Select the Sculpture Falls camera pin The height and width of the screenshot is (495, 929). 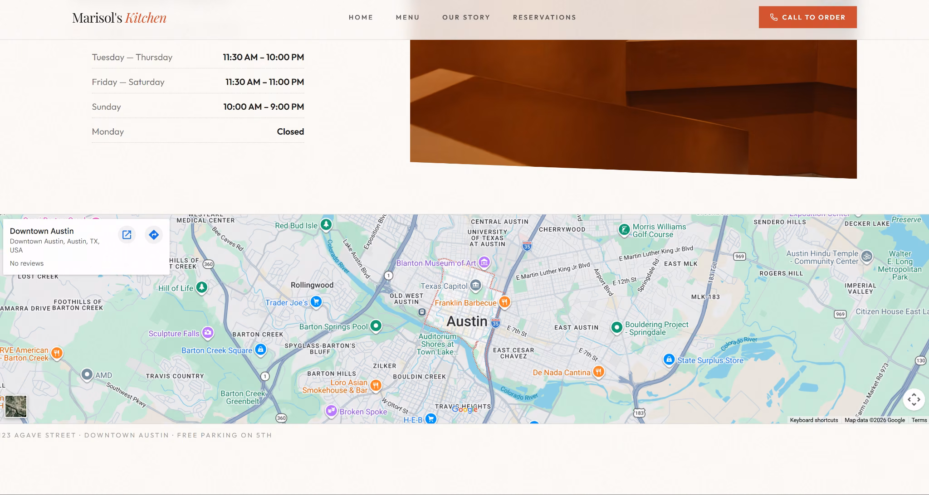point(208,333)
